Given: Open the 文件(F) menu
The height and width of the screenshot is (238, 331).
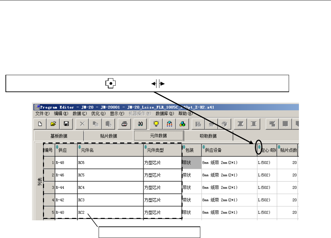Looking at the screenshot, I should 42,114.
